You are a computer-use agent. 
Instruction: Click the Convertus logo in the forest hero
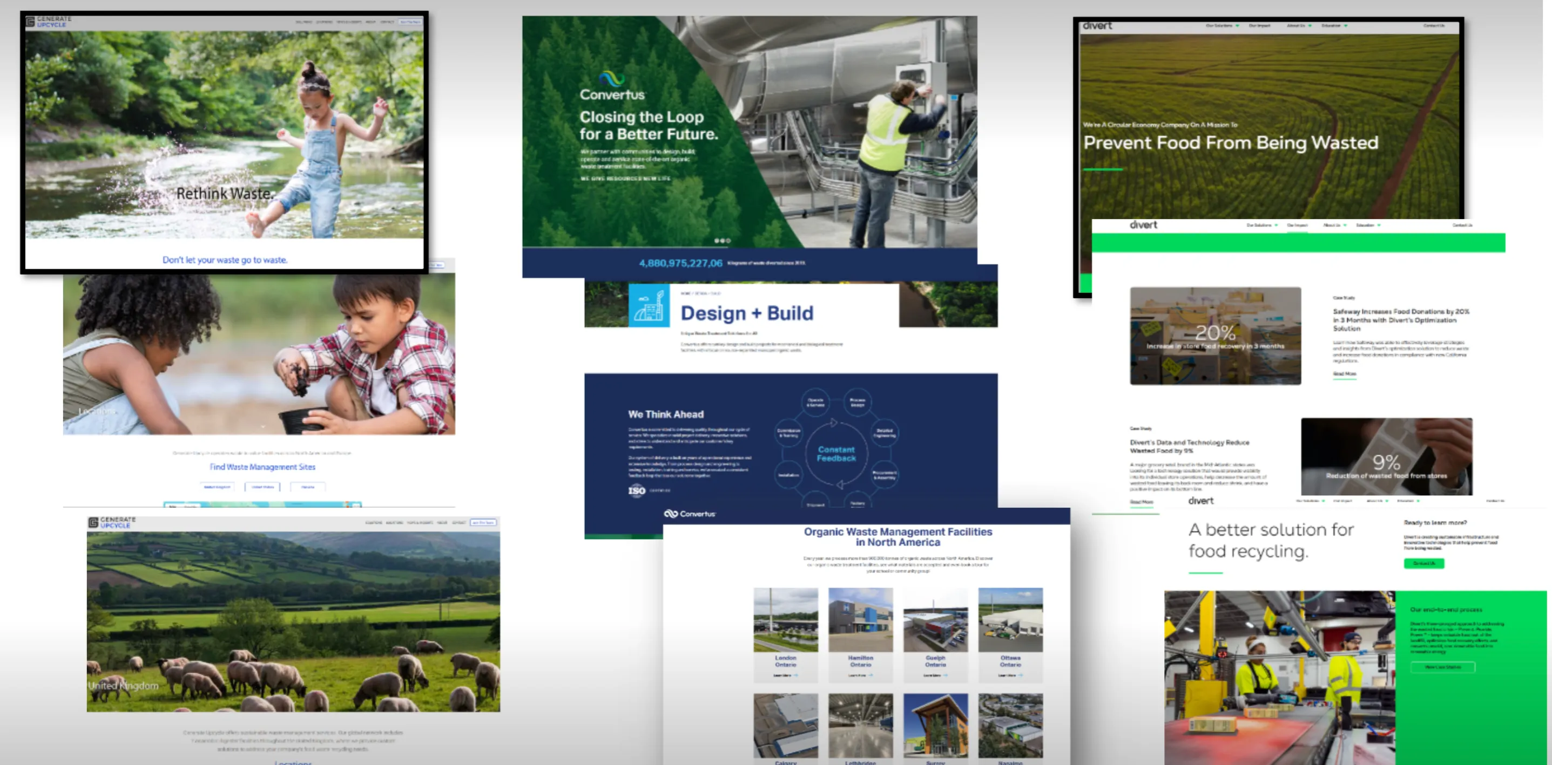pyautogui.click(x=612, y=86)
